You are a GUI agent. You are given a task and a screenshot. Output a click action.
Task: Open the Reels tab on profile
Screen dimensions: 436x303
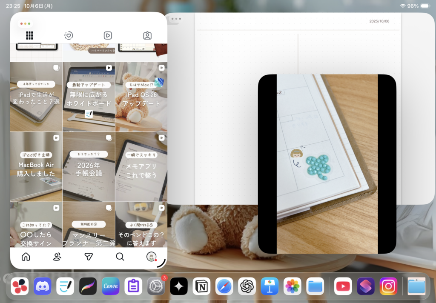point(108,35)
